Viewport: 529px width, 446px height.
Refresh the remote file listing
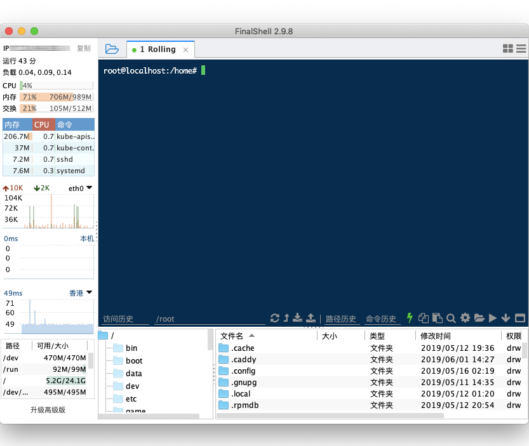click(x=274, y=318)
